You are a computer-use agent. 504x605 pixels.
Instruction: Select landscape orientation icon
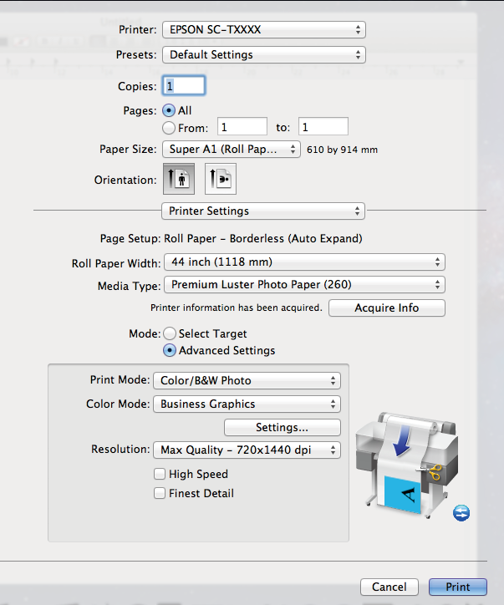pos(221,179)
